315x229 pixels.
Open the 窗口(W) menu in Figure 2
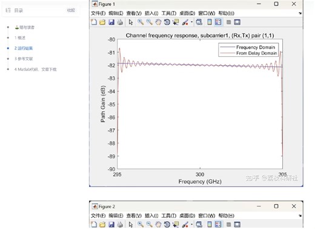coord(207,216)
